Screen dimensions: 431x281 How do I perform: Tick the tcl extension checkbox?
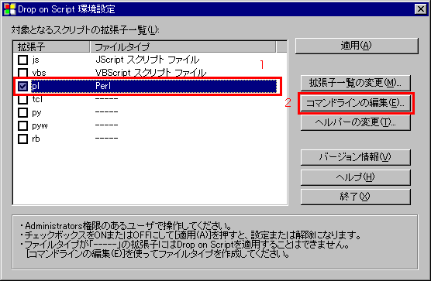pyautogui.click(x=22, y=99)
